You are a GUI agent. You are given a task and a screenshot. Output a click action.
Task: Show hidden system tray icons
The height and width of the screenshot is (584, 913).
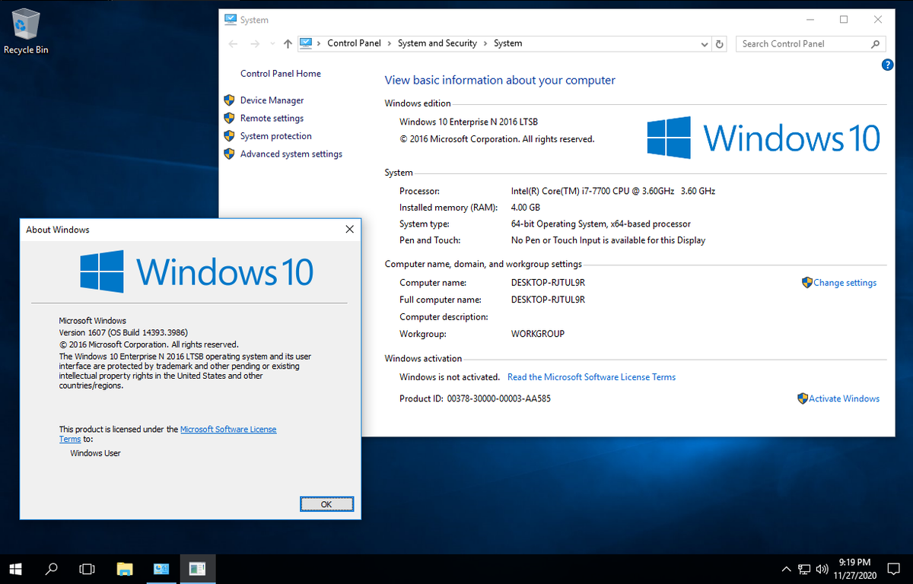787,569
